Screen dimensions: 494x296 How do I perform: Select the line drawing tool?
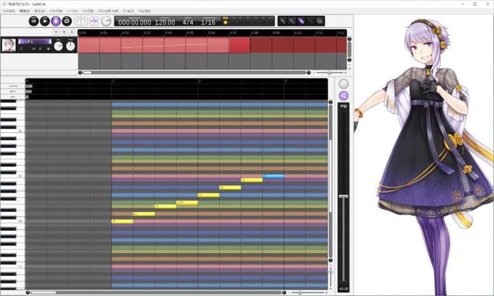click(310, 21)
